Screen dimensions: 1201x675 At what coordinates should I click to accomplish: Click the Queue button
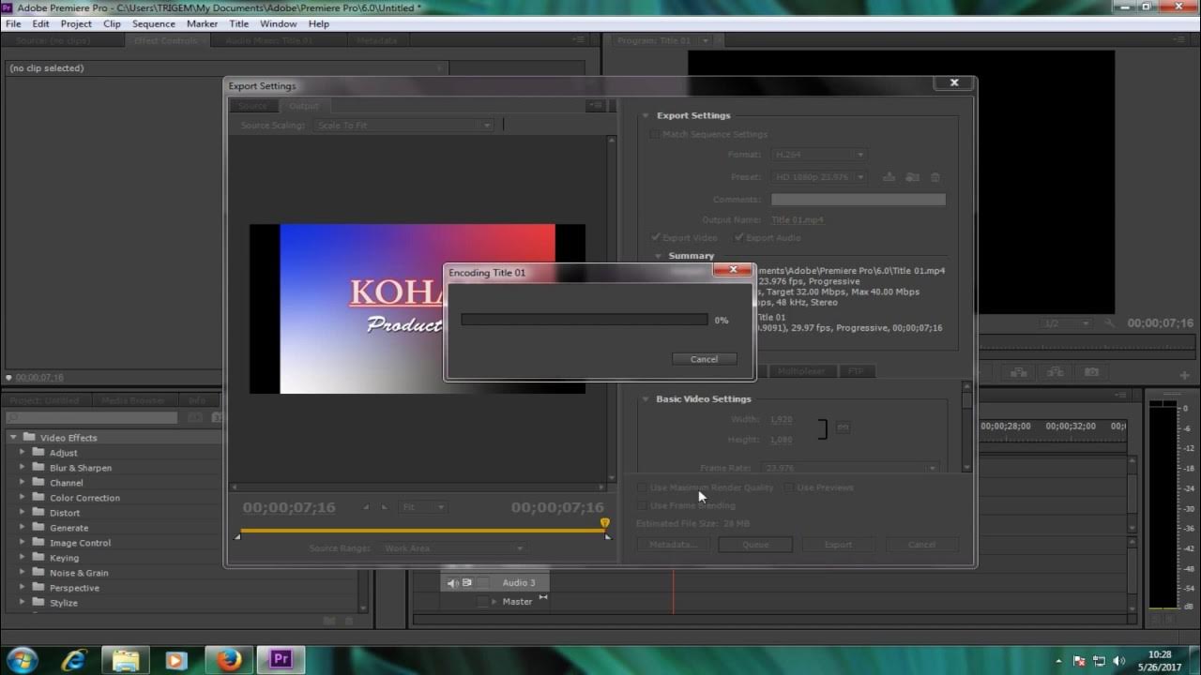click(755, 544)
